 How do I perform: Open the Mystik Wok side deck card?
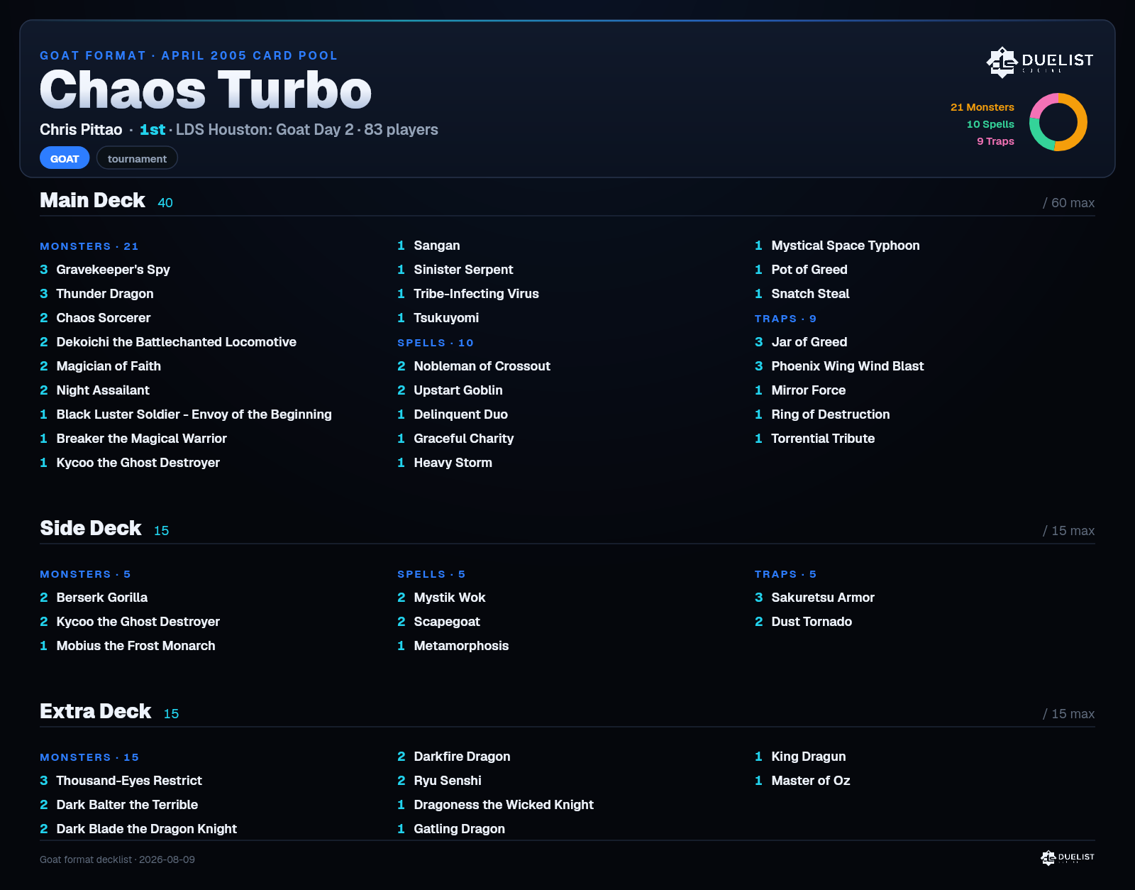tap(441, 598)
